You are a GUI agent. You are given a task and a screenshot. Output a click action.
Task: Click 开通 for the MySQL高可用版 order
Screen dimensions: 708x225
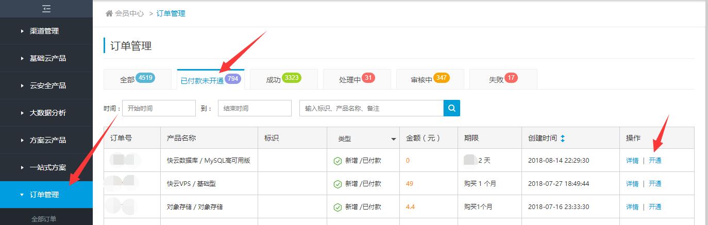coord(655,161)
